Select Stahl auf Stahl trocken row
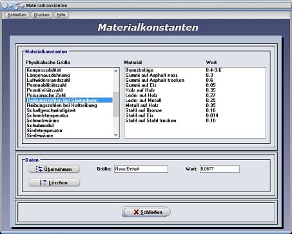292x234 pixels. click(x=195, y=121)
